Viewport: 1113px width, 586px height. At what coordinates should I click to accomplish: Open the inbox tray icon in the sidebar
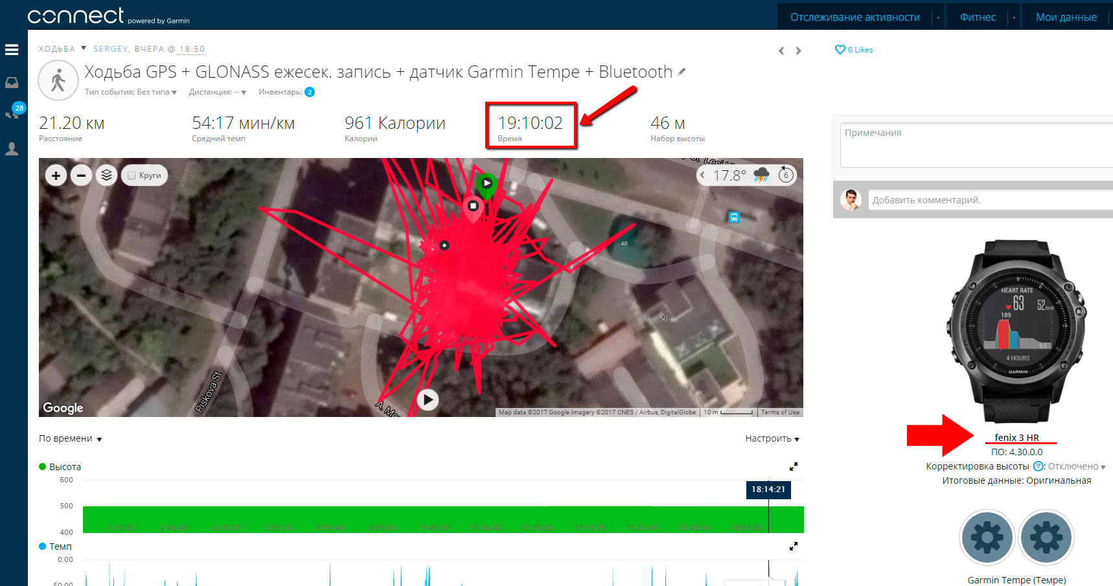[12, 82]
